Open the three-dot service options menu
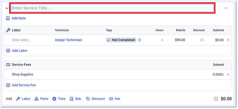The height and width of the screenshot is (109, 238). click(x=226, y=8)
